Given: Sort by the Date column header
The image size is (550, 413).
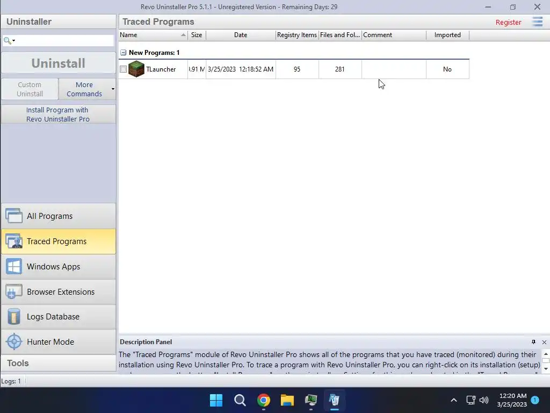Looking at the screenshot, I should 241,35.
